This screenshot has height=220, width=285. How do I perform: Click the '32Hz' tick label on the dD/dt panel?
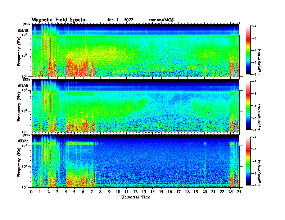click(x=26, y=79)
